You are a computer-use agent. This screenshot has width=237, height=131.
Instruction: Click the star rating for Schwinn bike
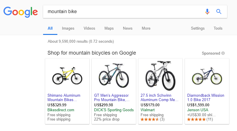tap(150, 119)
